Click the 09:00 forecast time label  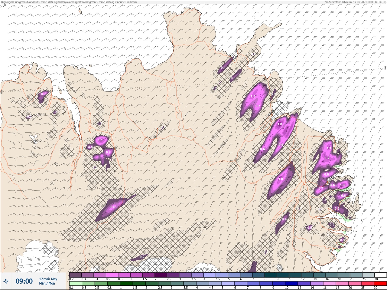click(x=24, y=281)
